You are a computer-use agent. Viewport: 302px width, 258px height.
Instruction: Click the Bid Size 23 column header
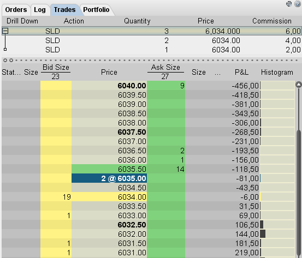pos(56,72)
